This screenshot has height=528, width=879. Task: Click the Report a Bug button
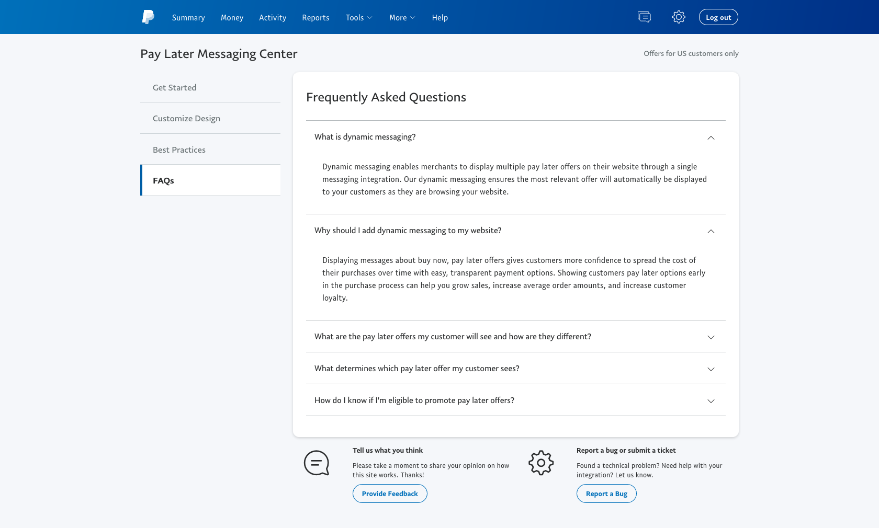[606, 493]
